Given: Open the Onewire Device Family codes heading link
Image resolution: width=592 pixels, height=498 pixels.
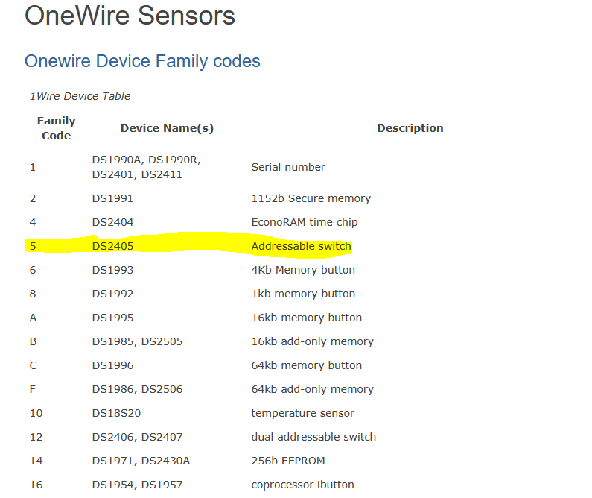Looking at the screenshot, I should point(142,61).
